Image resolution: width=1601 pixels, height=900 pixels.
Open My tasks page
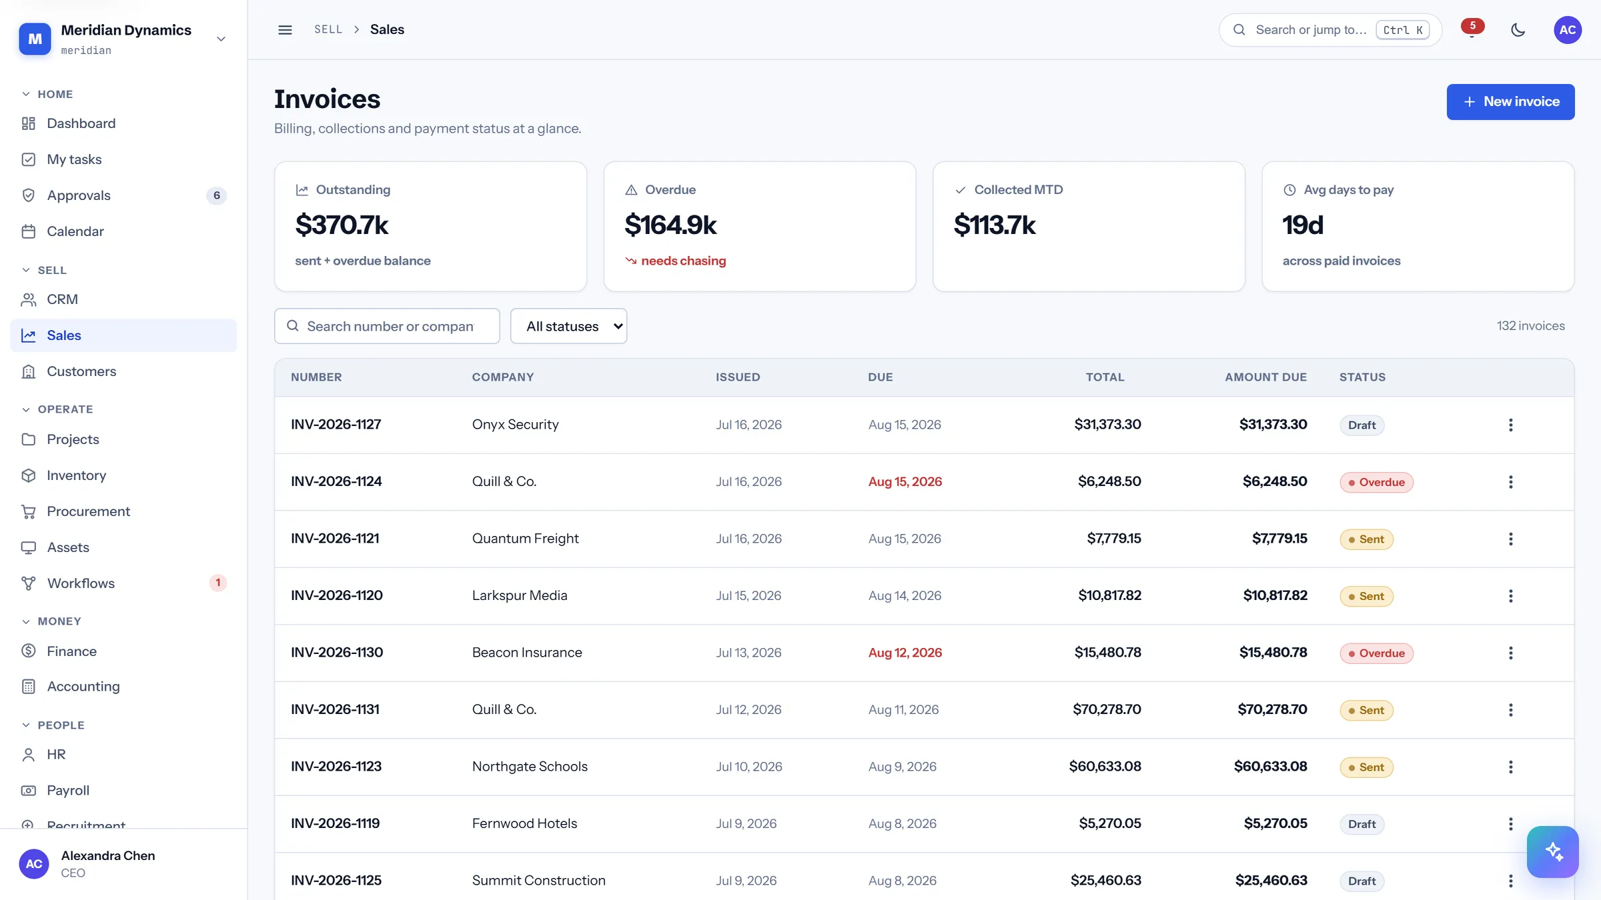[x=123, y=159]
